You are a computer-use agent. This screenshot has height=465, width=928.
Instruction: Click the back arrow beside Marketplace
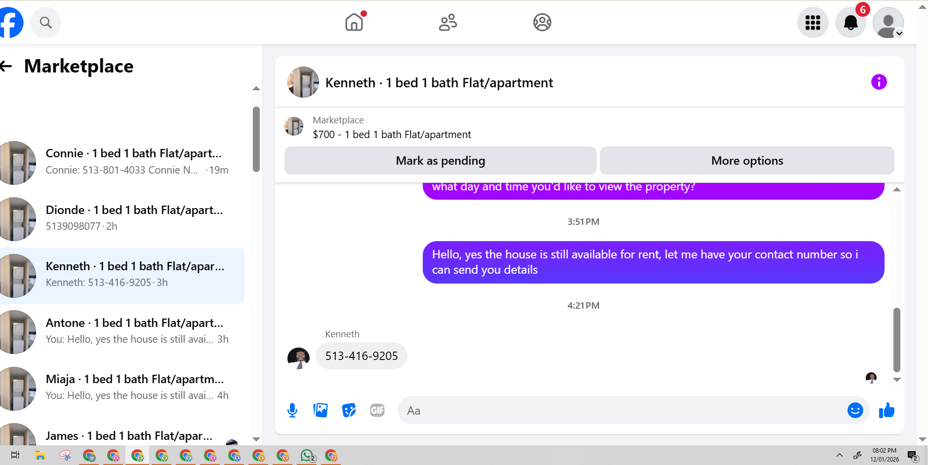click(x=6, y=66)
